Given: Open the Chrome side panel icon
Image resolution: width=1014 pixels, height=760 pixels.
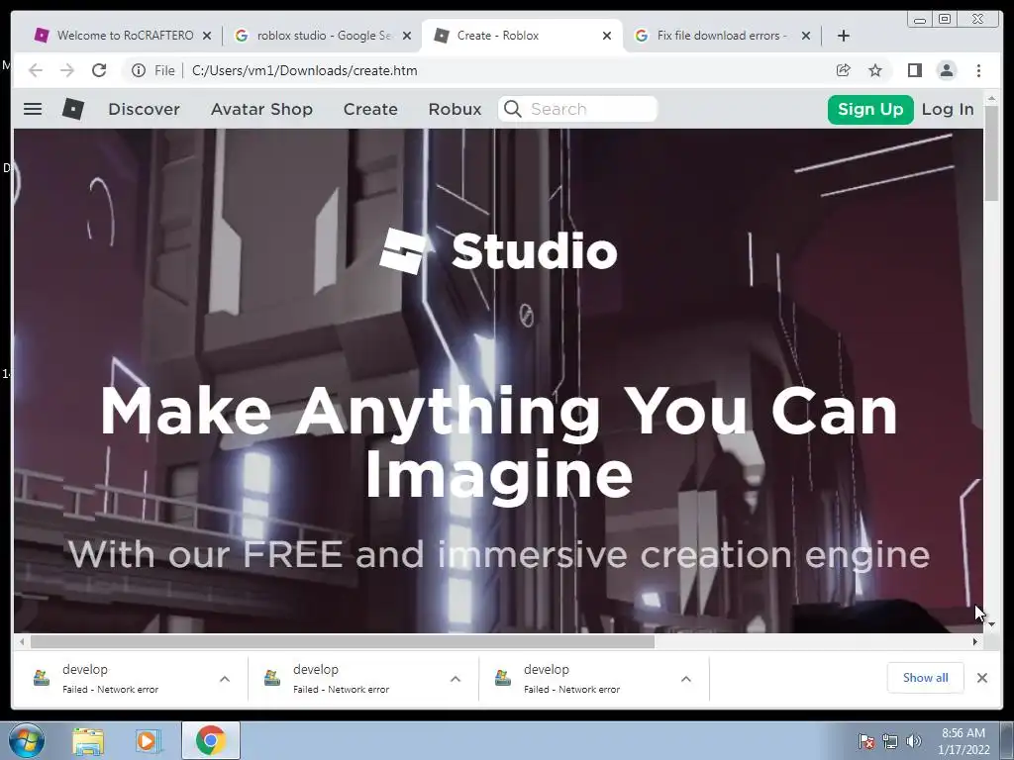Looking at the screenshot, I should 914,70.
